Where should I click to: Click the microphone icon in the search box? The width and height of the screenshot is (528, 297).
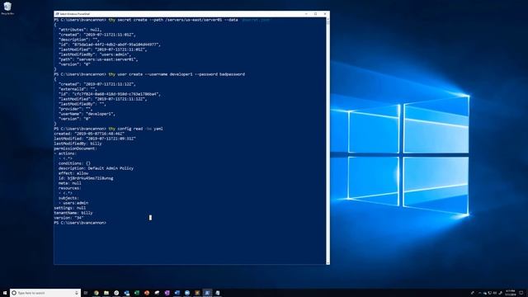[x=77, y=293]
